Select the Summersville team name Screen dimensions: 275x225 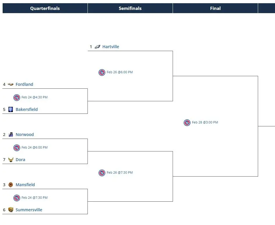(29, 210)
